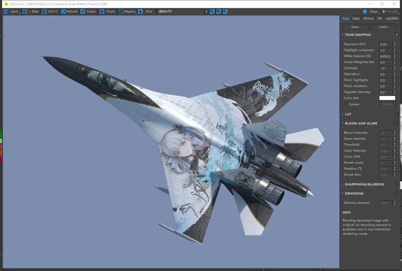Image resolution: width=402 pixels, height=271 pixels.
Task: Collapse the BLOOM AND GLARE section
Action: coord(342,123)
